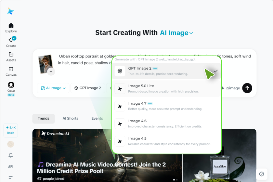Click the uploaded reference portrait thumbnail
The width and height of the screenshot is (273, 182).
tap(45, 64)
